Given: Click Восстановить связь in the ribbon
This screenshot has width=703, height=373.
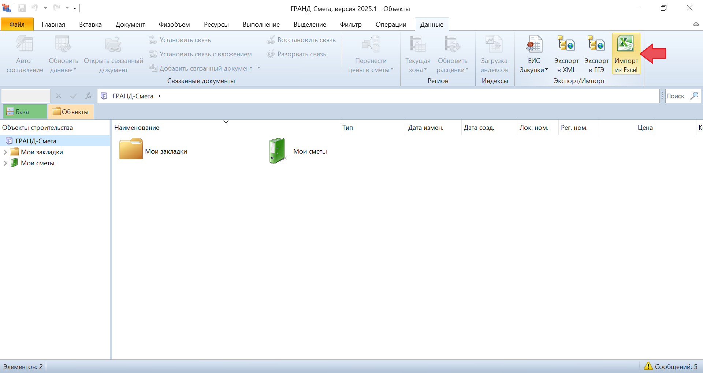Looking at the screenshot, I should tap(301, 40).
